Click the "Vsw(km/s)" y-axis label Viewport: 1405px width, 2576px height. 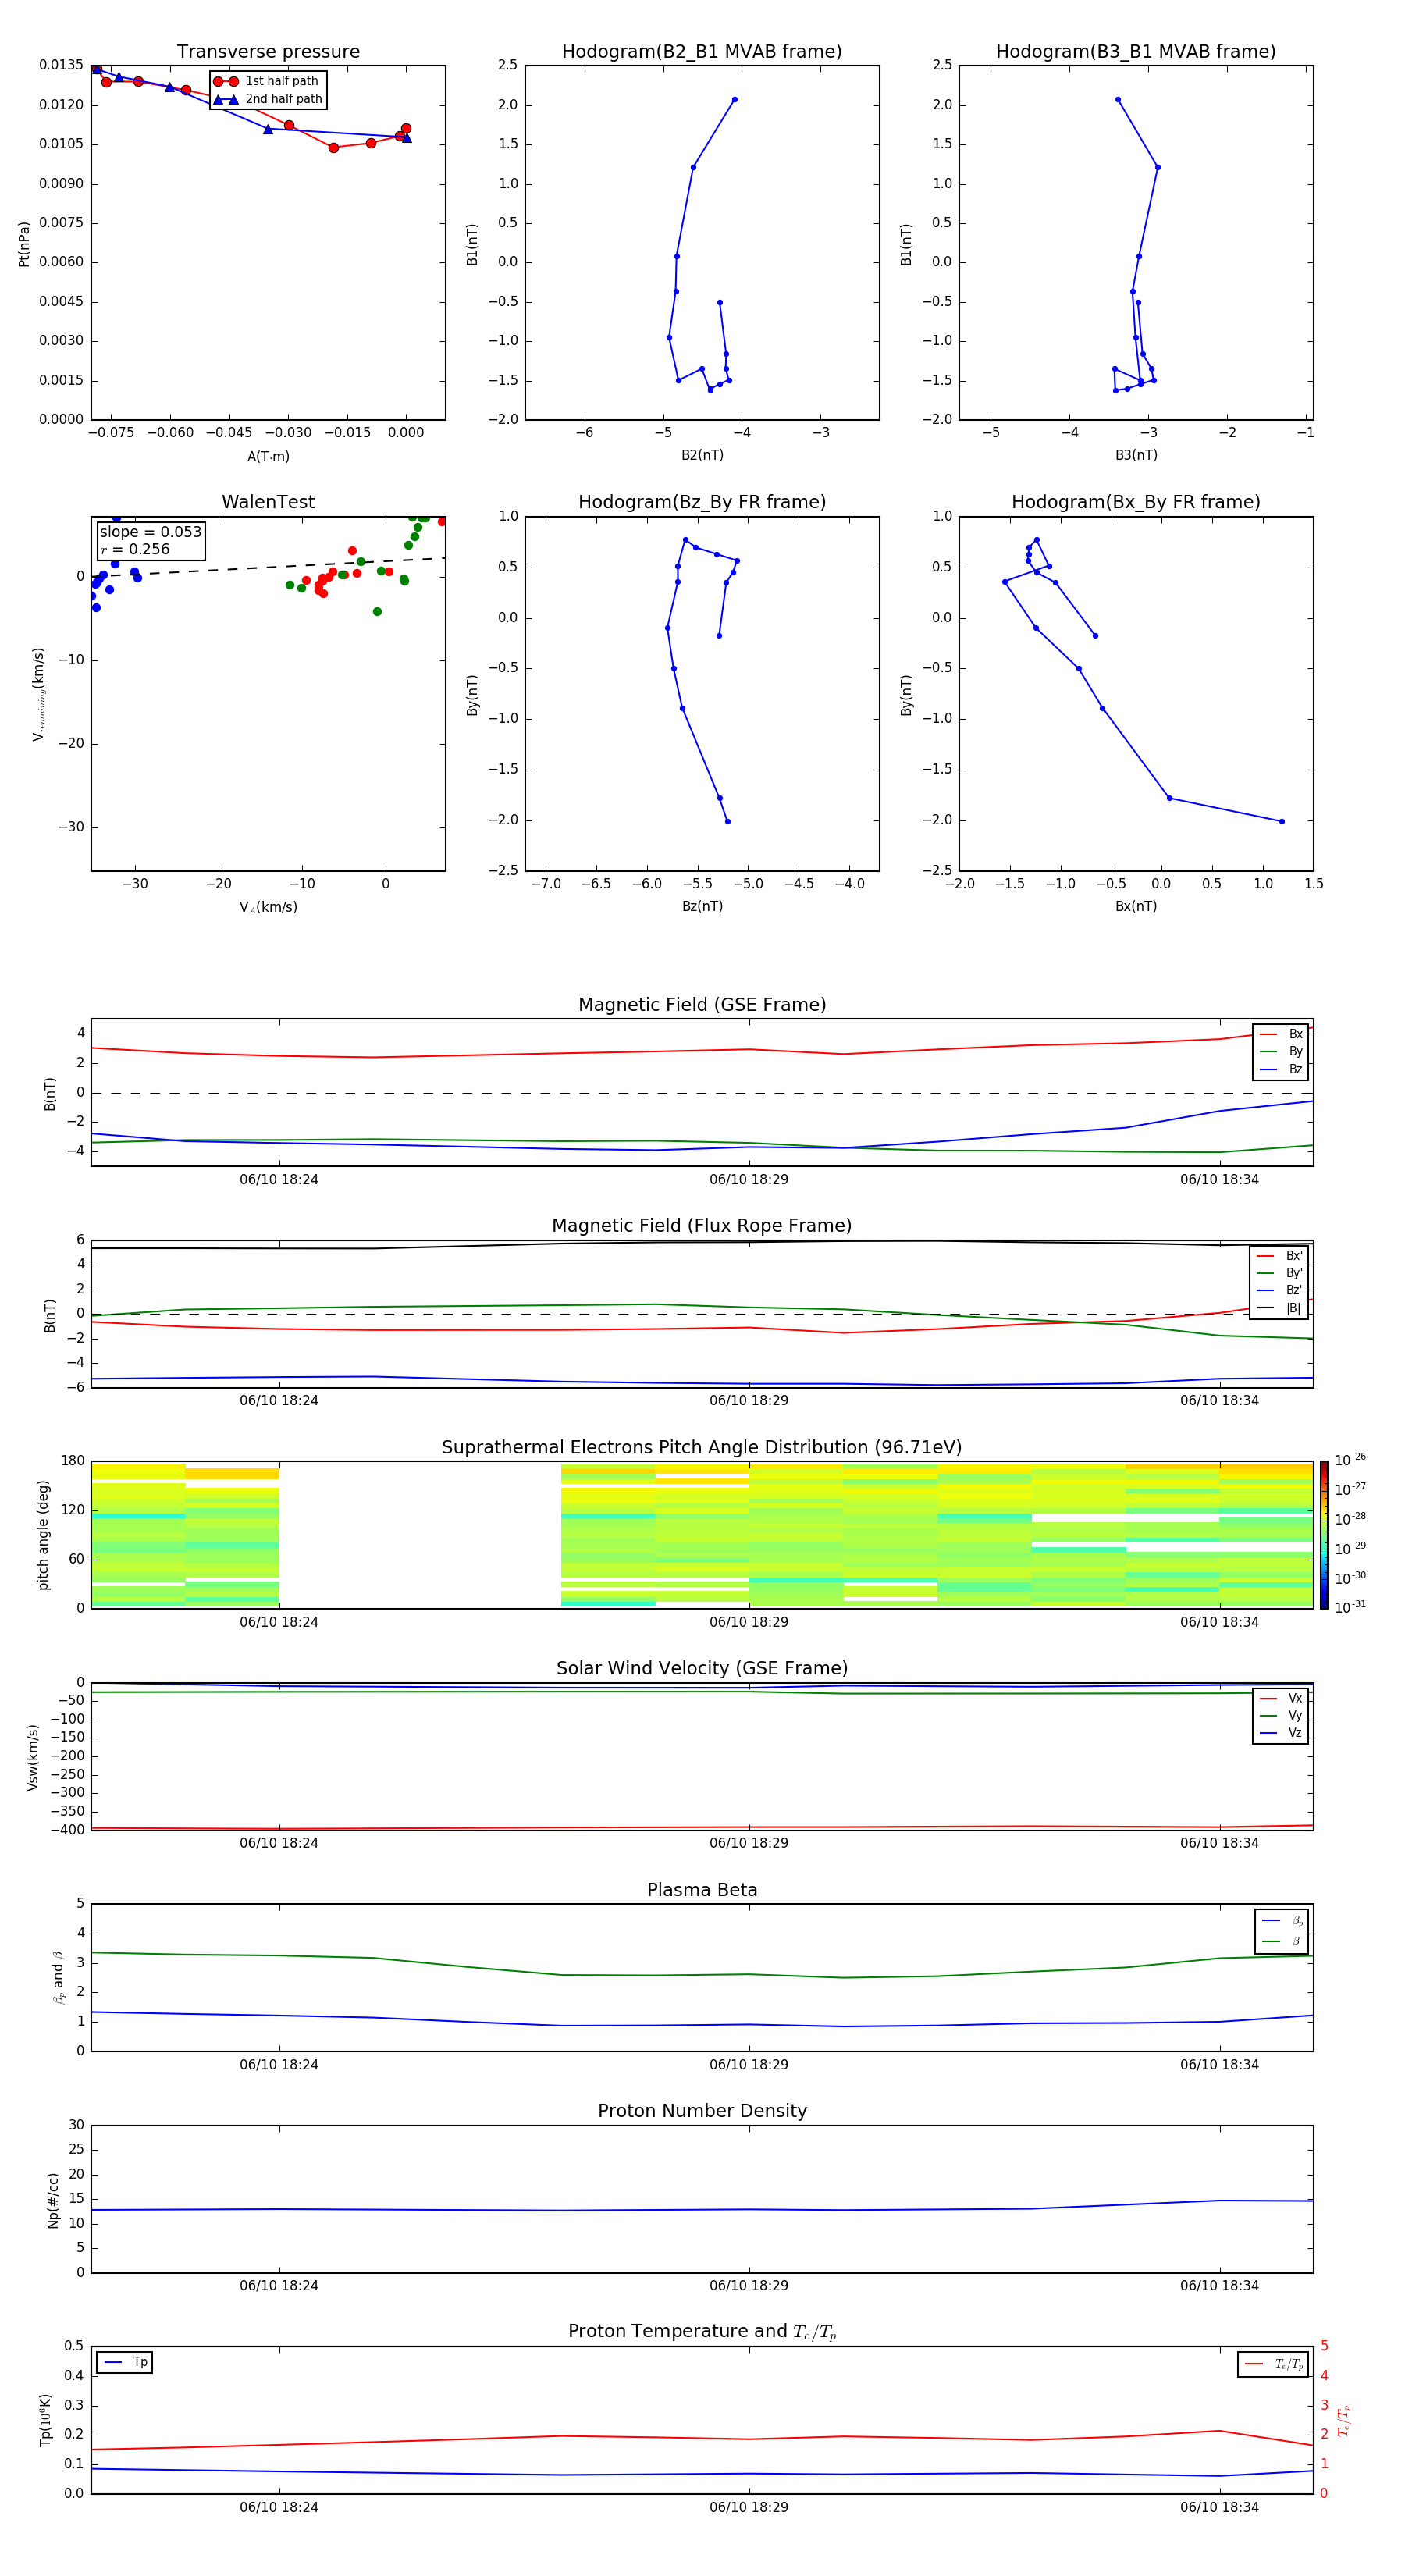click(32, 1757)
